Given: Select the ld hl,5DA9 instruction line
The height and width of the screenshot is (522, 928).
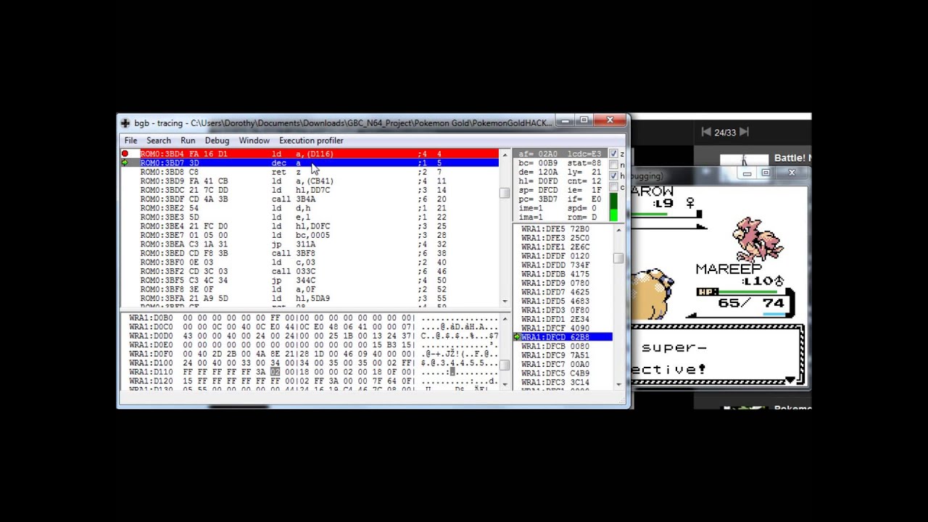Looking at the screenshot, I should click(319, 299).
